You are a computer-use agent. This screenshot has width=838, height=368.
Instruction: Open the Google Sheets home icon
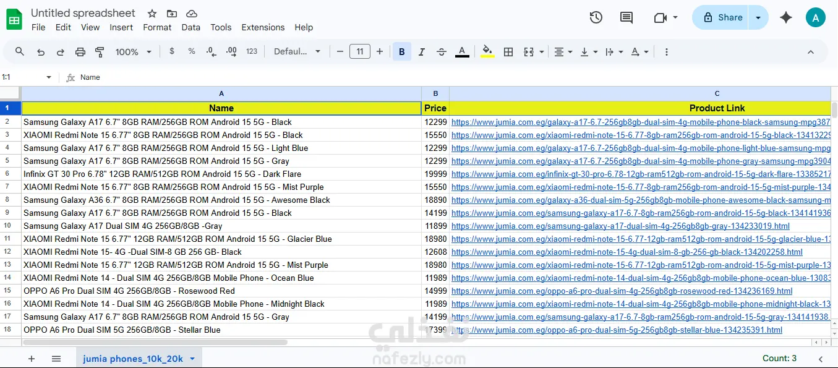point(14,19)
